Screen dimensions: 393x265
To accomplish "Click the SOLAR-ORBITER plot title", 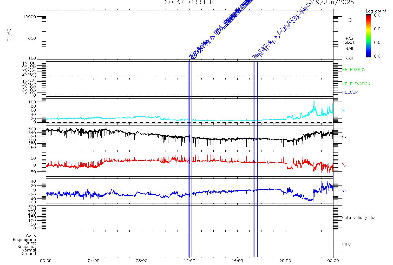I will point(189,2).
